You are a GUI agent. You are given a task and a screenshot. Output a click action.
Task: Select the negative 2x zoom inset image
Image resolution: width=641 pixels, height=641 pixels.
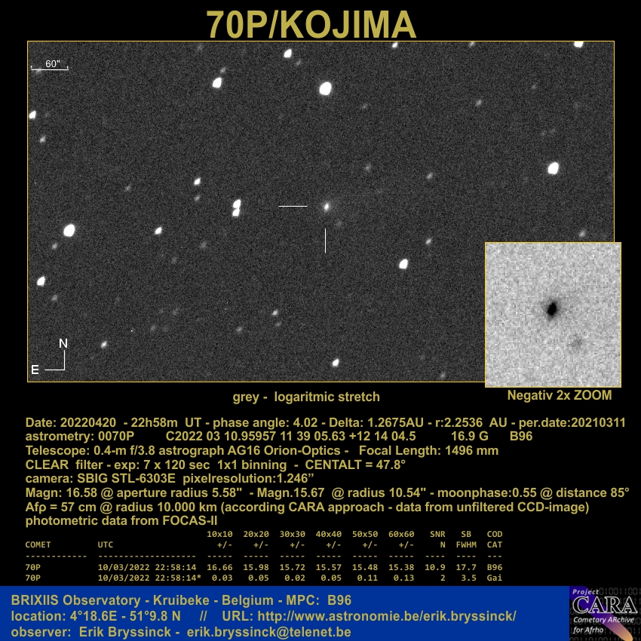pos(553,314)
